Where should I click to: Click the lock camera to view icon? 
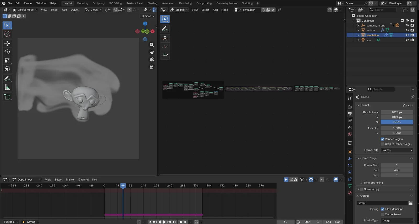pyautogui.click(x=152, y=67)
